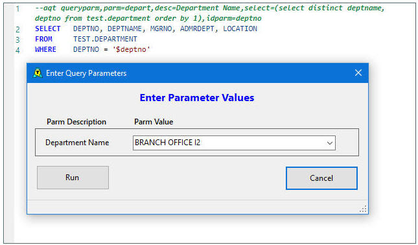The width and height of the screenshot is (418, 245).
Task: Click the 'Parm Description' column header
Action: click(x=76, y=122)
